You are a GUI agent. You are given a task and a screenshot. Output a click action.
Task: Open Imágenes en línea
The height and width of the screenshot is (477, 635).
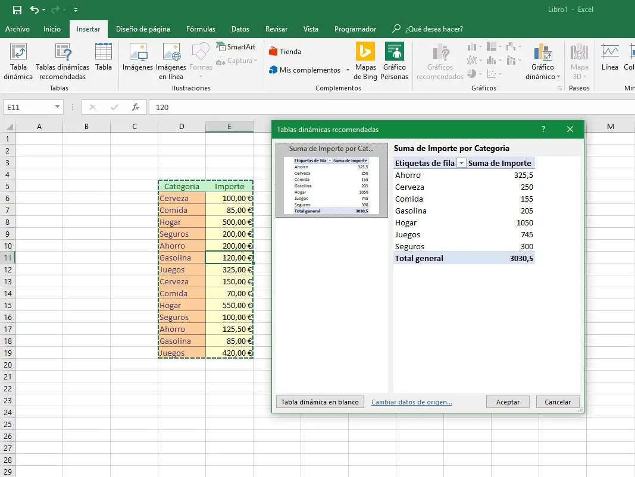coord(171,61)
